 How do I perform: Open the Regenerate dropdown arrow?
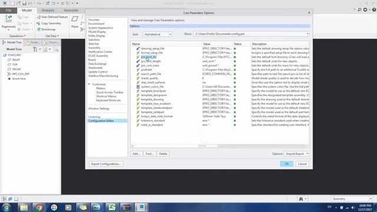coord(9,30)
